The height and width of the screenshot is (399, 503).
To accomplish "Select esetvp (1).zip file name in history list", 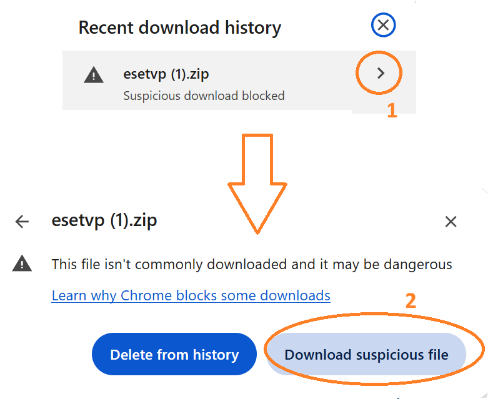I will tap(166, 74).
